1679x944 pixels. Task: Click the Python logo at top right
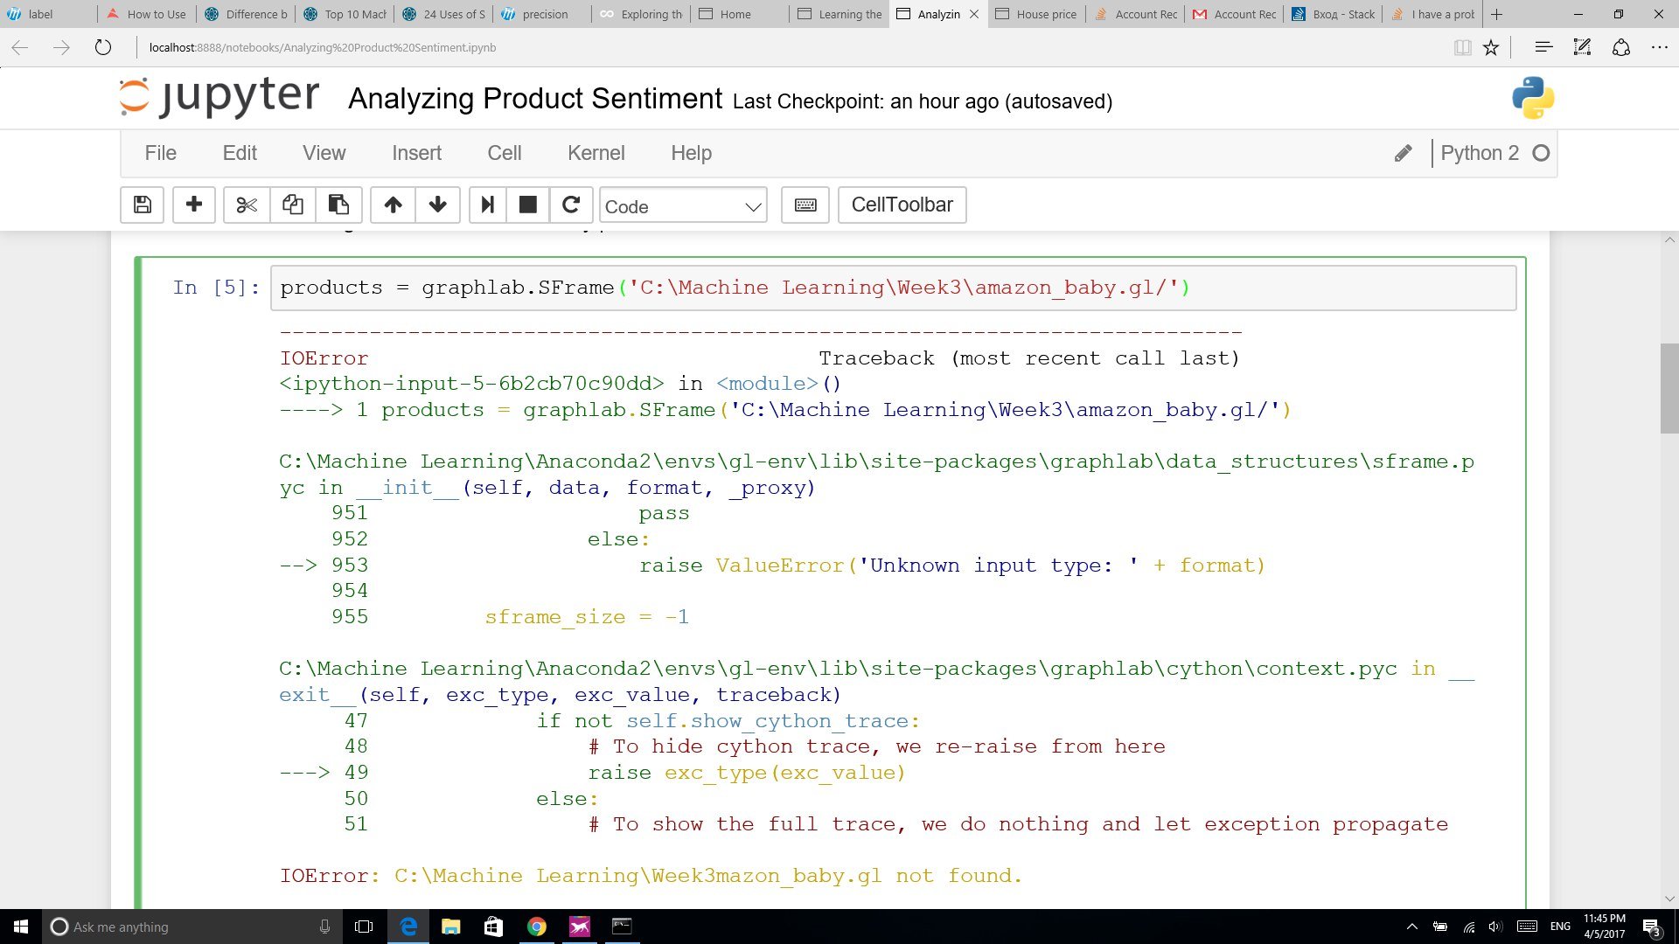click(1533, 98)
